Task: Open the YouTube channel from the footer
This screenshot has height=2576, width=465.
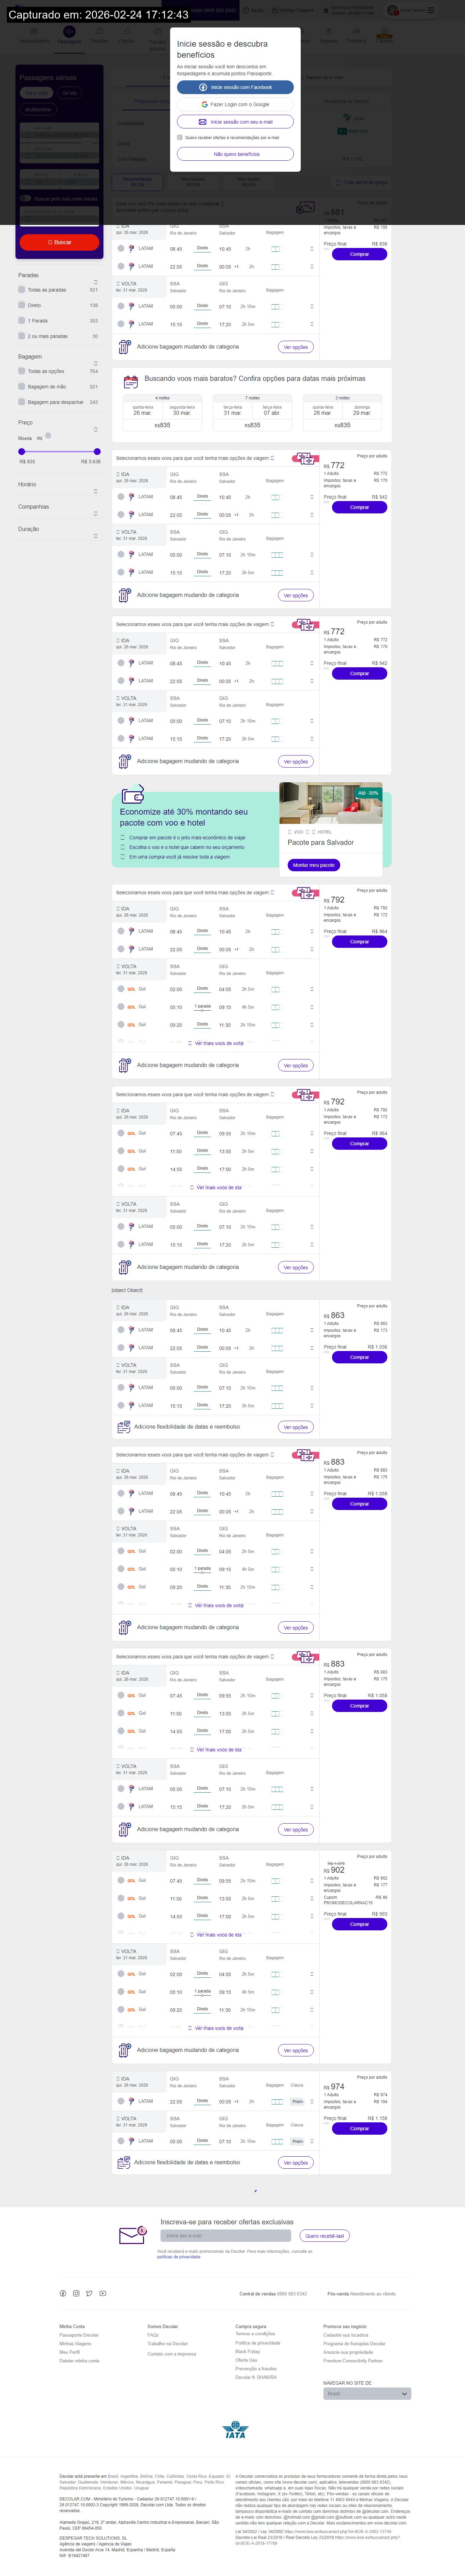Action: pyautogui.click(x=102, y=2293)
